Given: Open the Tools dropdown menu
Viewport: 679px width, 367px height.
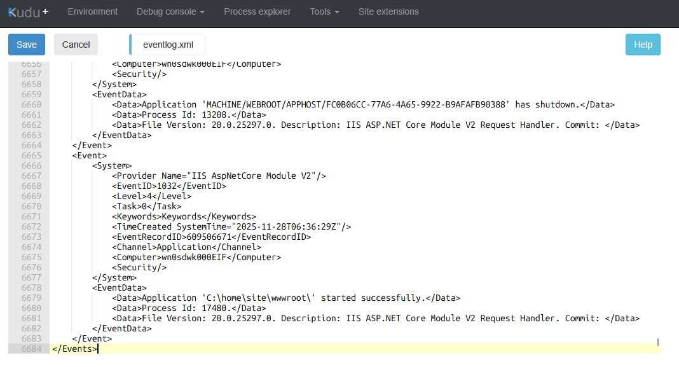Looking at the screenshot, I should [x=324, y=11].
